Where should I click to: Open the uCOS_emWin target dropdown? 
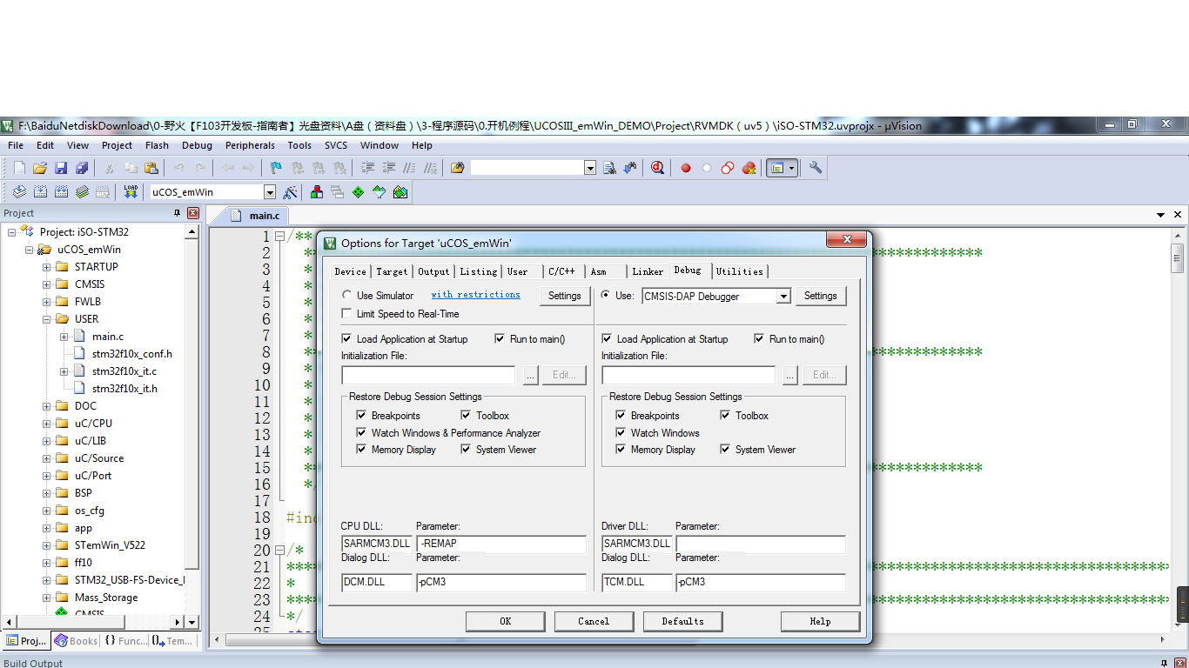(270, 192)
